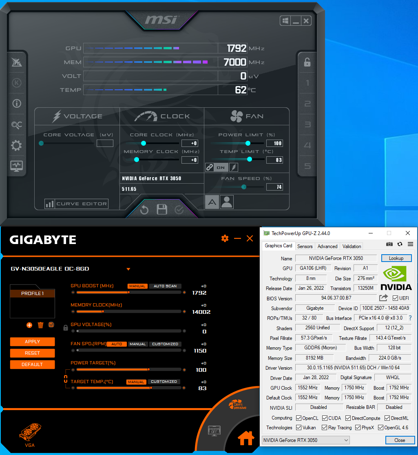
Task: Select MANUAL mode for GPU Boost
Action: (x=137, y=286)
